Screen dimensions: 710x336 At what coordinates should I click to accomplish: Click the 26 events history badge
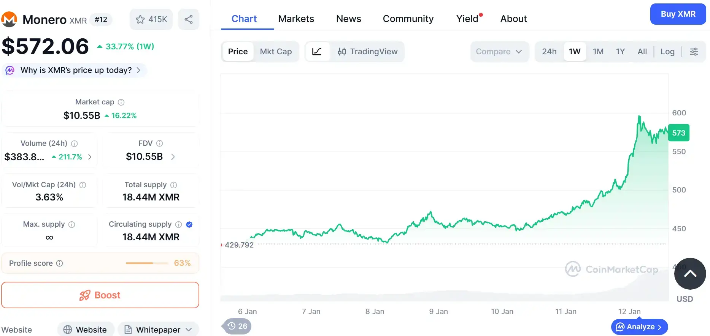pyautogui.click(x=237, y=326)
